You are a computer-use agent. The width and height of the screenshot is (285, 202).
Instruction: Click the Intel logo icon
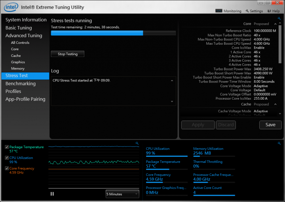(x=11, y=7)
